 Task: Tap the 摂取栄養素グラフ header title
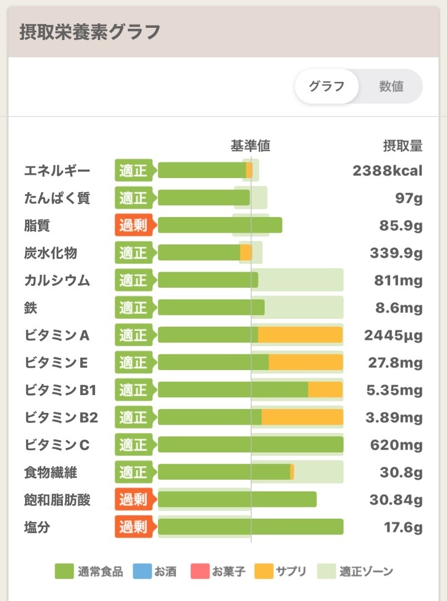(x=90, y=32)
